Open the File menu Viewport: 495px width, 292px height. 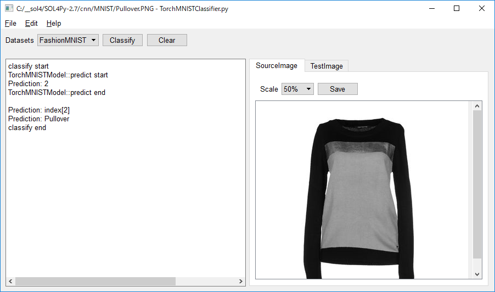10,24
